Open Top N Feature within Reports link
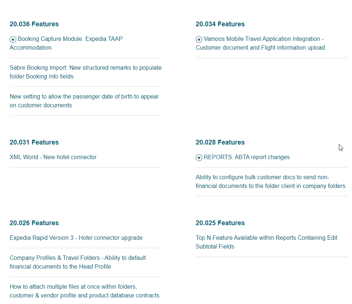 pos(266,242)
